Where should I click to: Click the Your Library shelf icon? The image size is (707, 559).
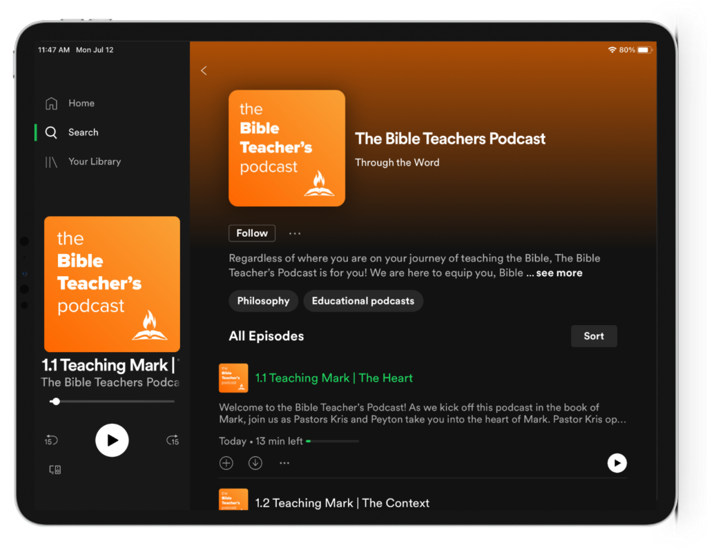[51, 162]
